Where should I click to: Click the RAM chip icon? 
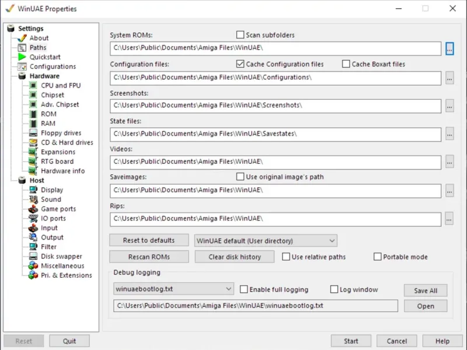point(33,124)
